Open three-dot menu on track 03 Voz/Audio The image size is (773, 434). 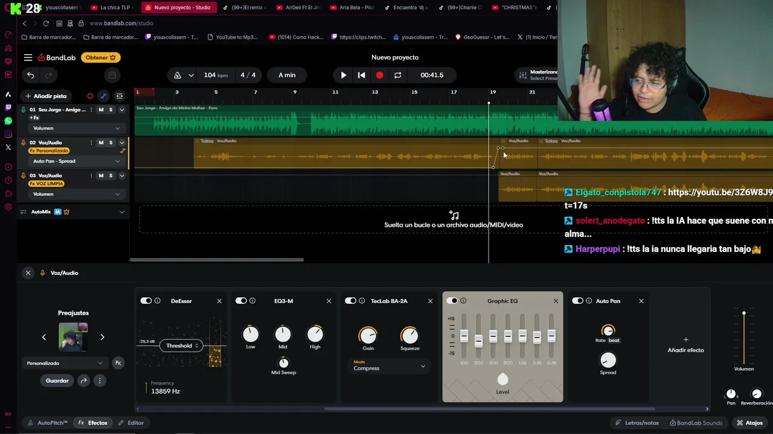click(x=91, y=175)
